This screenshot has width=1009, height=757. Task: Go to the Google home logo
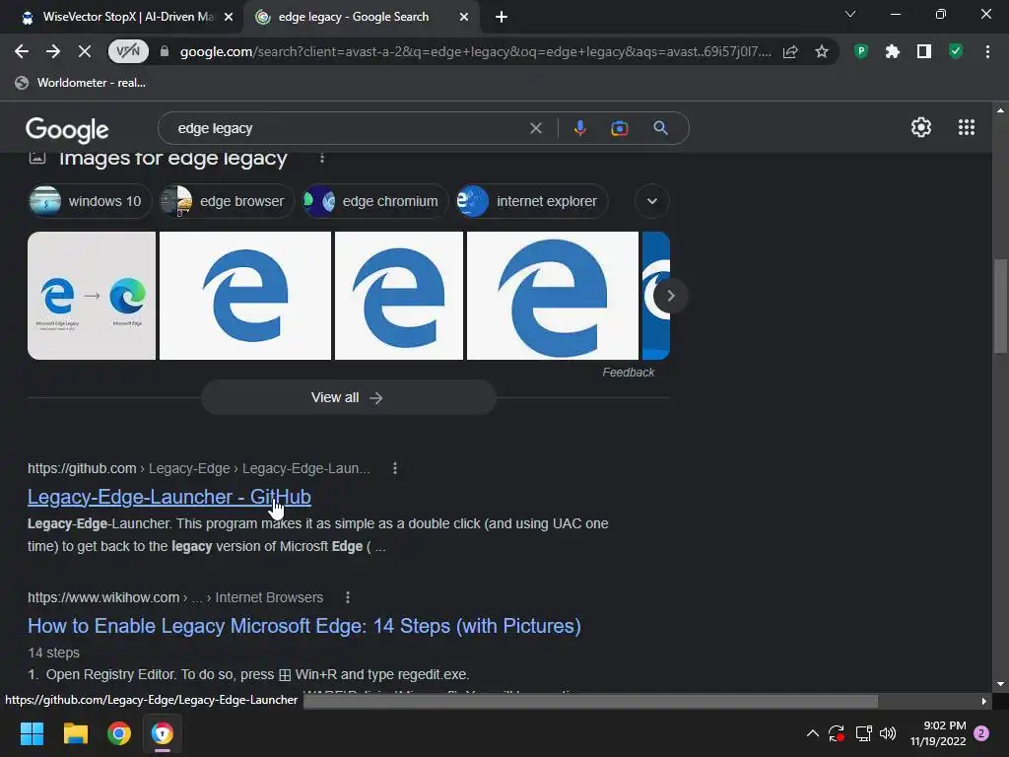click(x=67, y=129)
